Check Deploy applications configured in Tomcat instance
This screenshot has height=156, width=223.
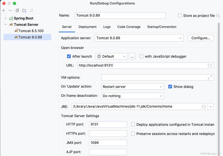133,124
